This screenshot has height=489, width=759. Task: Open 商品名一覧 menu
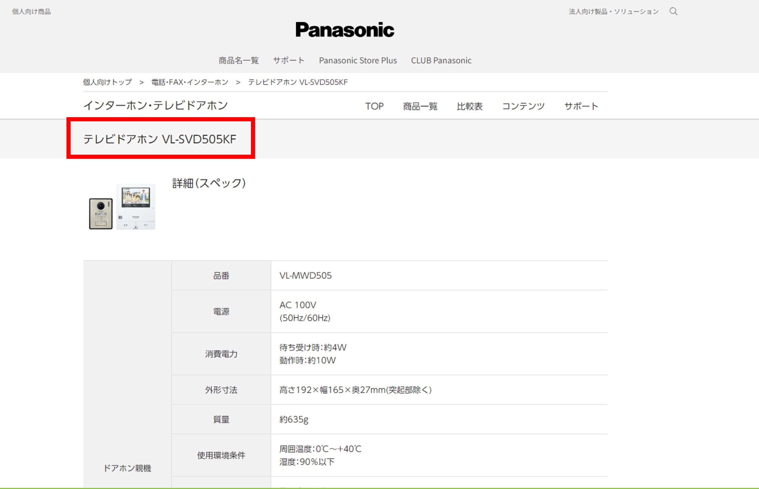(239, 60)
